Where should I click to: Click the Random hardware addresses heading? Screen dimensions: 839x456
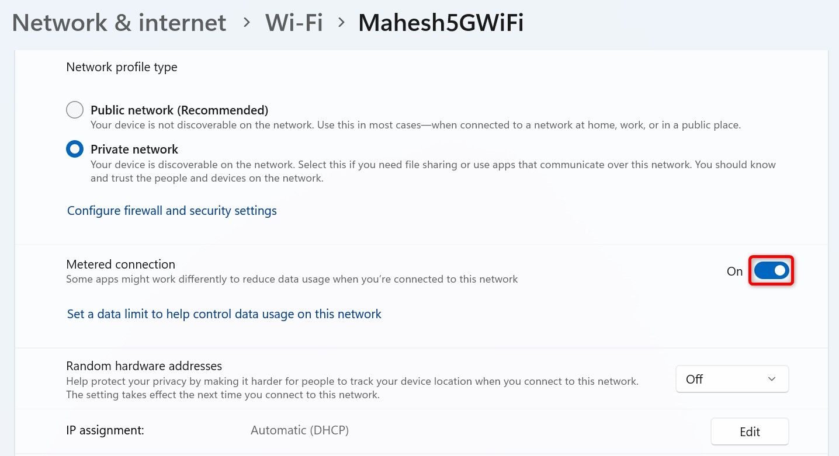[x=144, y=366]
